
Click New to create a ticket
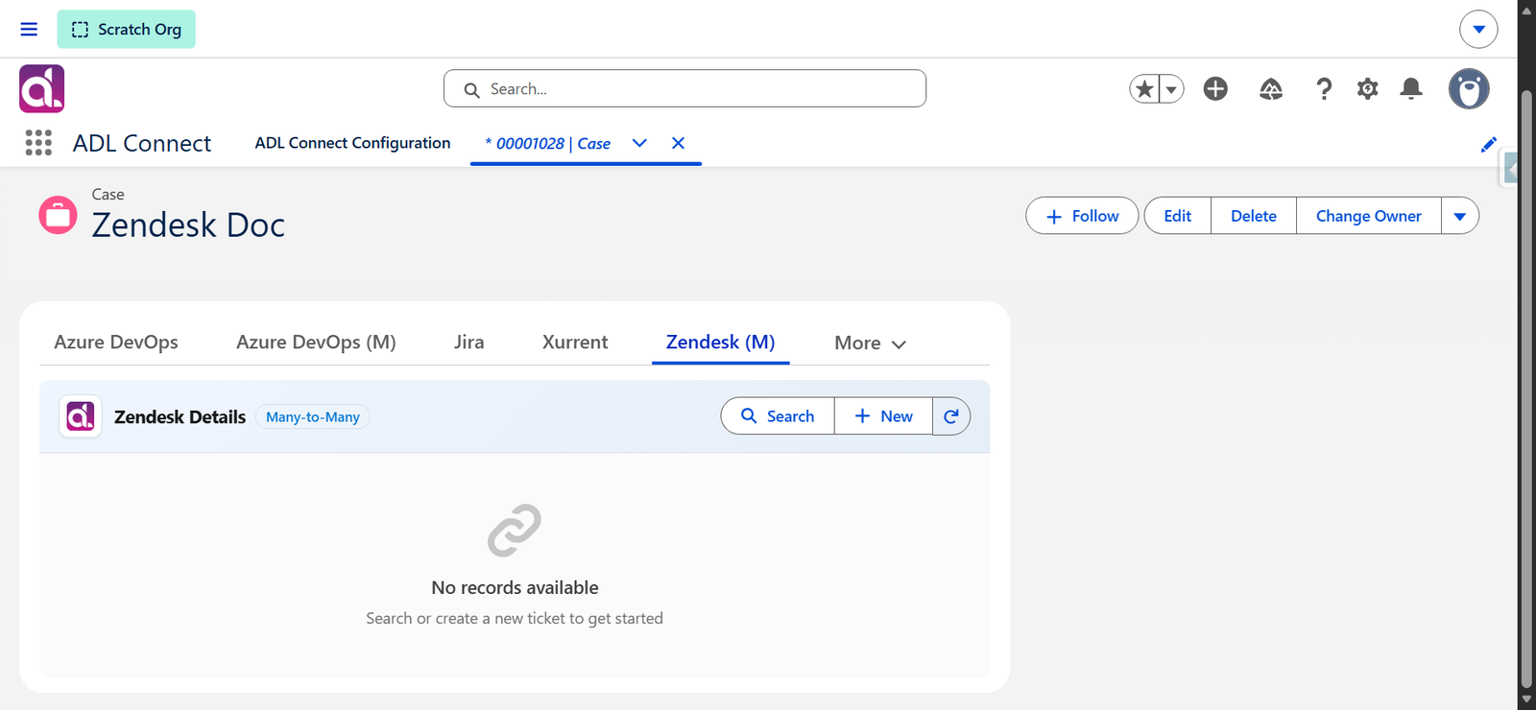883,416
